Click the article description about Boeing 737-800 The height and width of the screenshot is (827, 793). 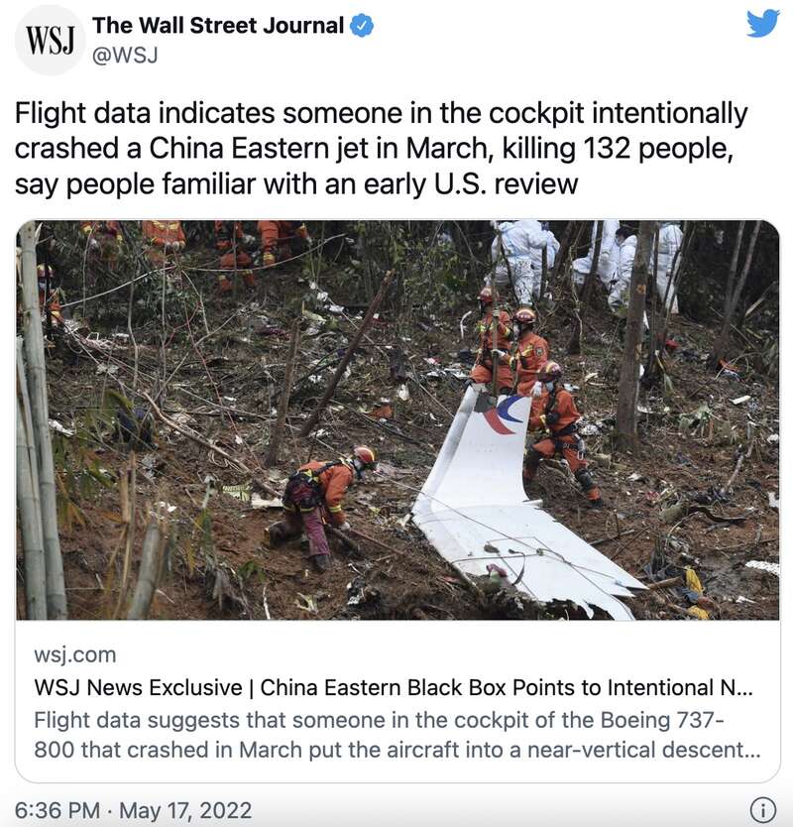[x=397, y=735]
